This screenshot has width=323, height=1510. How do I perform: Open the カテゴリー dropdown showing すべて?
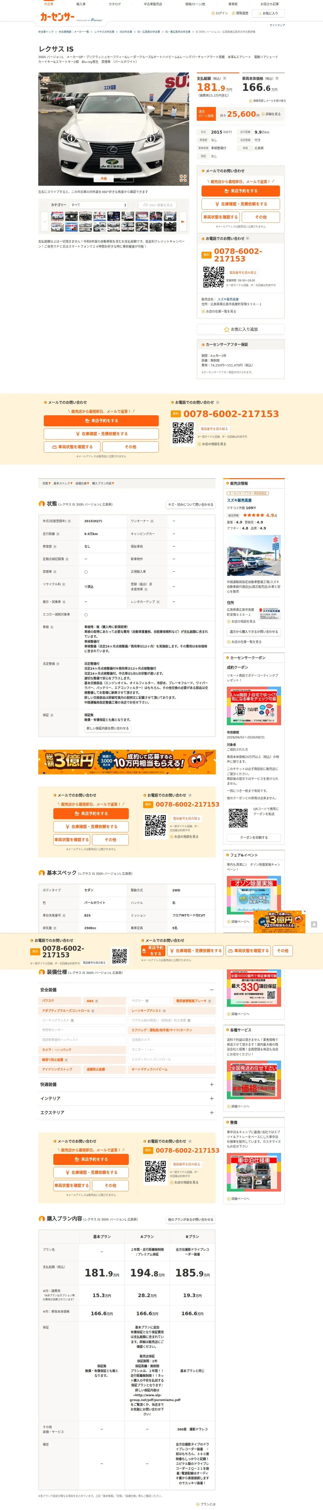98,205
